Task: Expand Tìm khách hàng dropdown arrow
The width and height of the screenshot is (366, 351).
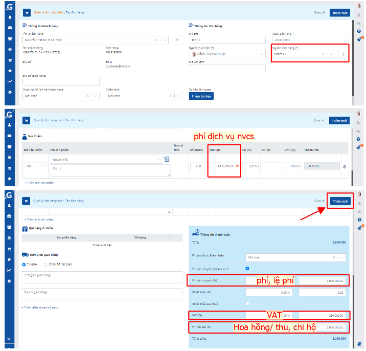Action: pyautogui.click(x=165, y=40)
